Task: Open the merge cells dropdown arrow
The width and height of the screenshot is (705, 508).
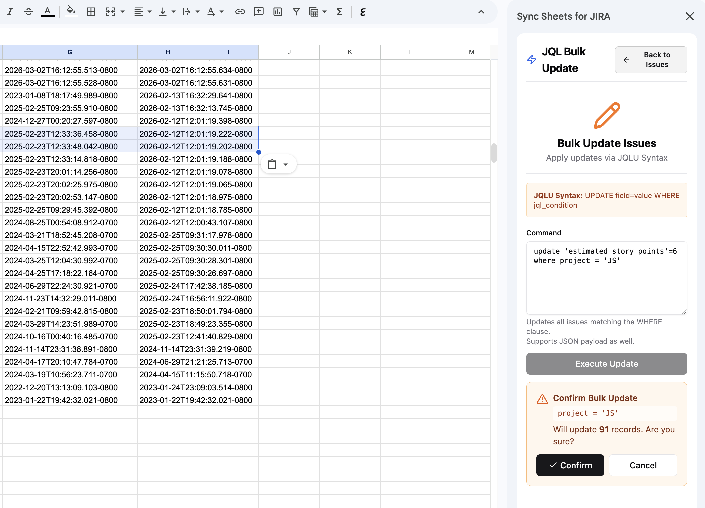Action: coord(122,12)
